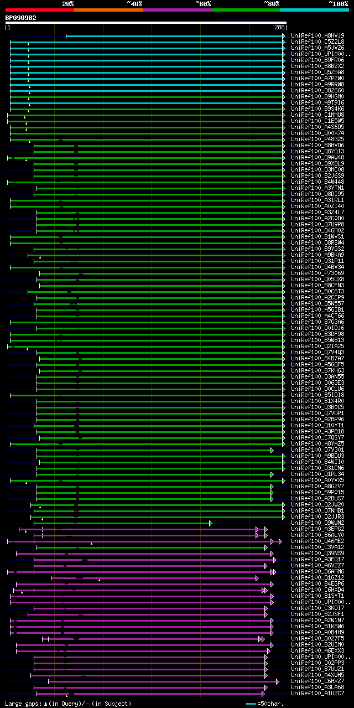The height and width of the screenshot is (708, 354).
Task: Click the cyan ~100% legend segment
Action: [314, 10]
